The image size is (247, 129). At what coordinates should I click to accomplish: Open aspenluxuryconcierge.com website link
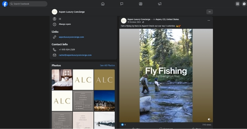(x=71, y=37)
